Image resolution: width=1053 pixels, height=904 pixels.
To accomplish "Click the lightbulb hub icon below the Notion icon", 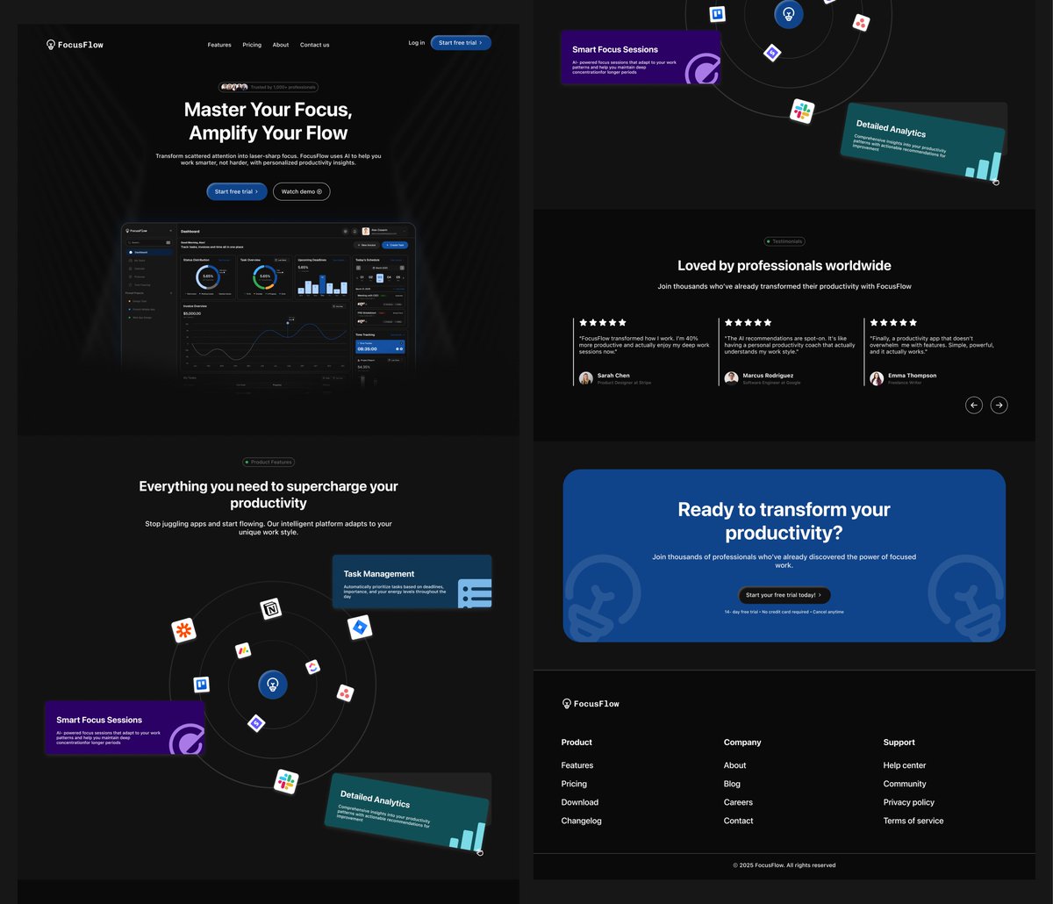I will (273, 685).
